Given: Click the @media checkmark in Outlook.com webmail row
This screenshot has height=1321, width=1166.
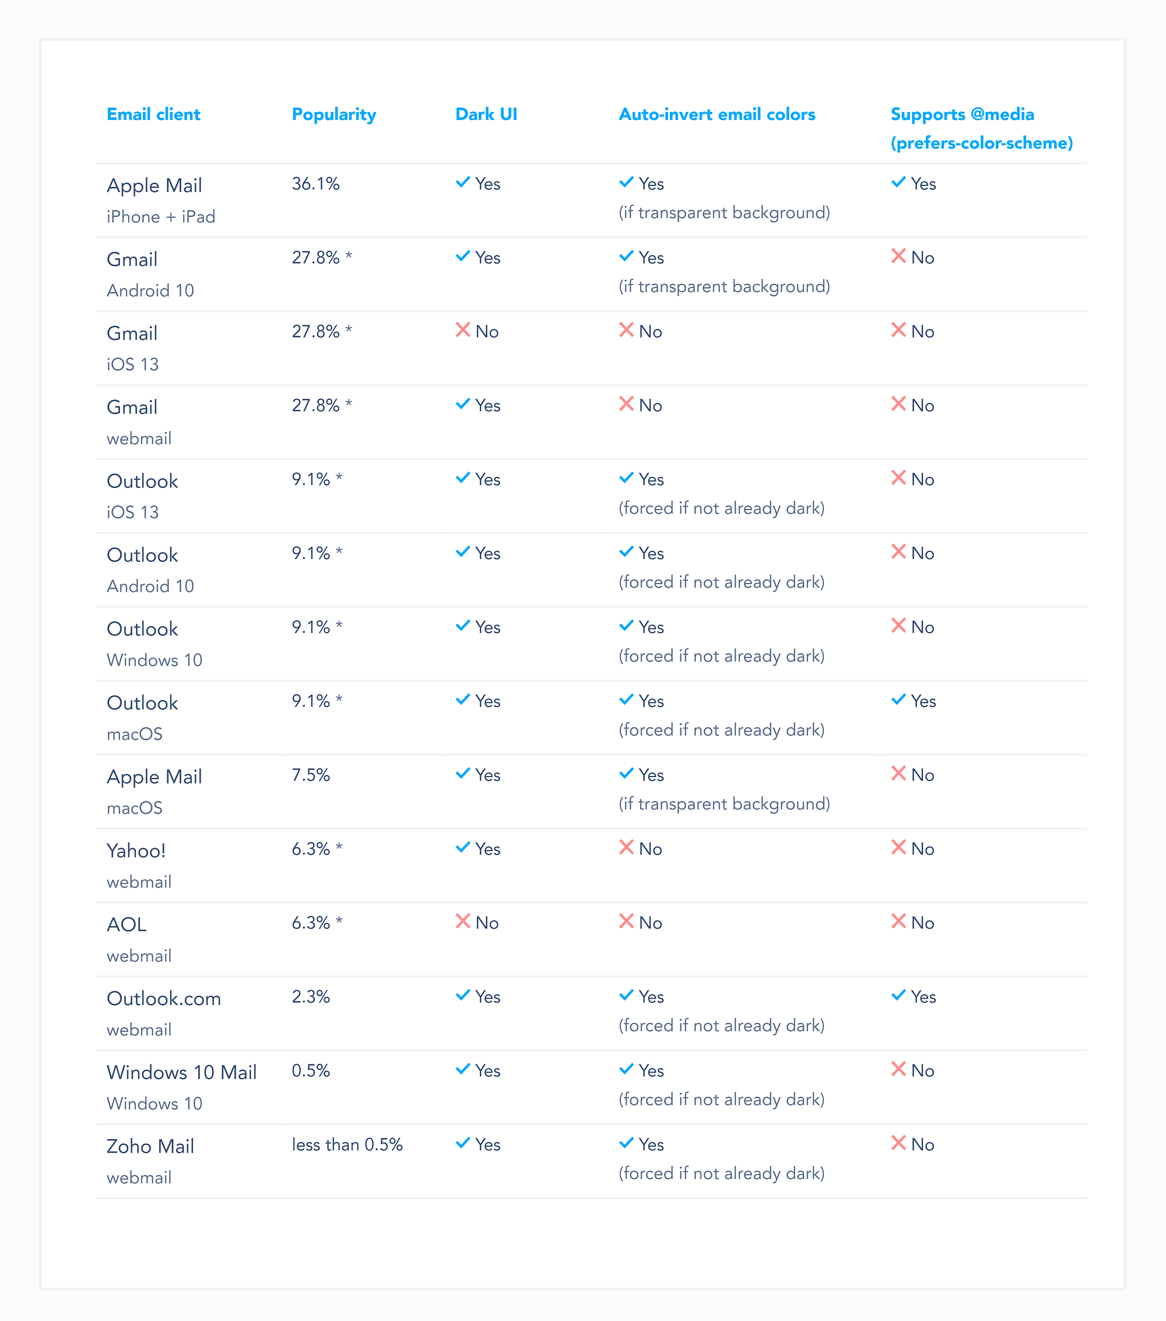Looking at the screenshot, I should (x=898, y=995).
